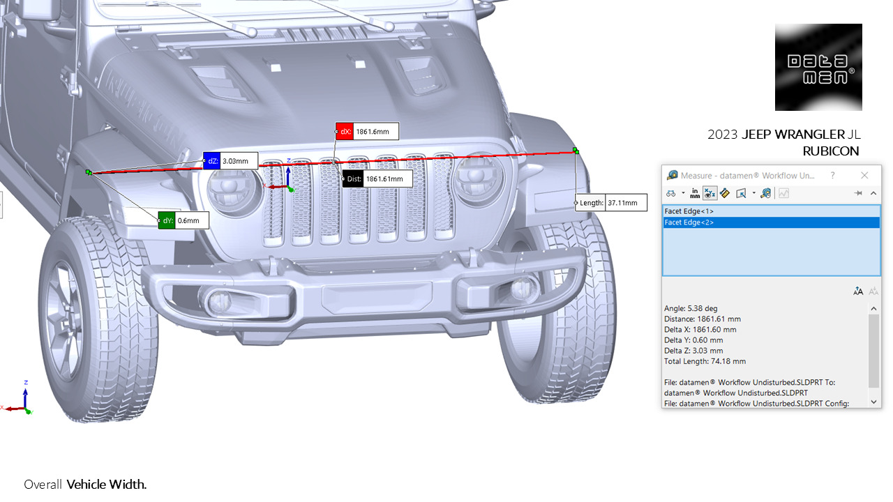Click Create Sensor graph icon
The height and width of the screenshot is (502, 893).
tap(783, 193)
